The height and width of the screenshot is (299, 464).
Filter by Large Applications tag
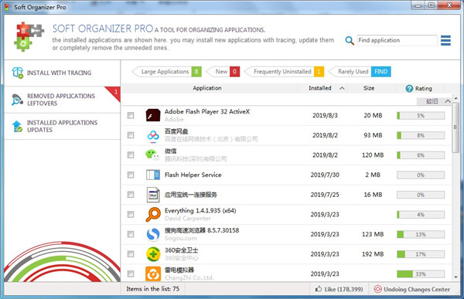click(x=166, y=72)
